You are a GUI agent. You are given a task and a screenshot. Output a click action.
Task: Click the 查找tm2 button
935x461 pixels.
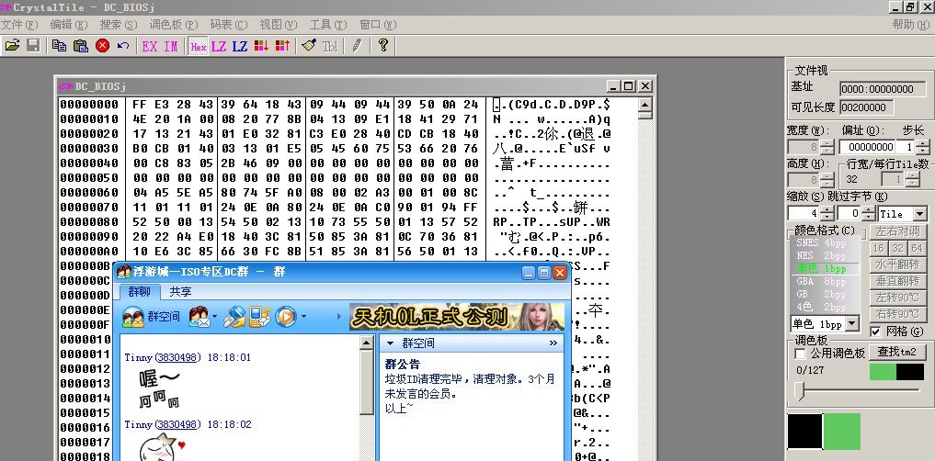coord(897,352)
